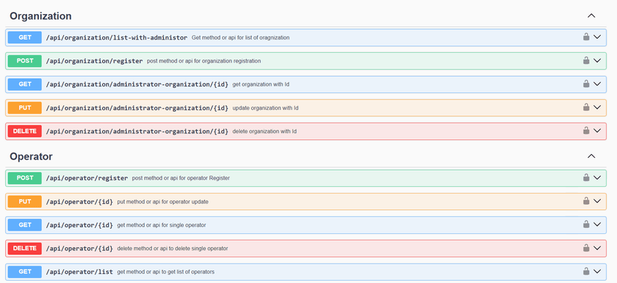Click PUT badge for administrator-organization/{id}
Image resolution: width=617 pixels, height=283 pixels.
click(x=25, y=108)
